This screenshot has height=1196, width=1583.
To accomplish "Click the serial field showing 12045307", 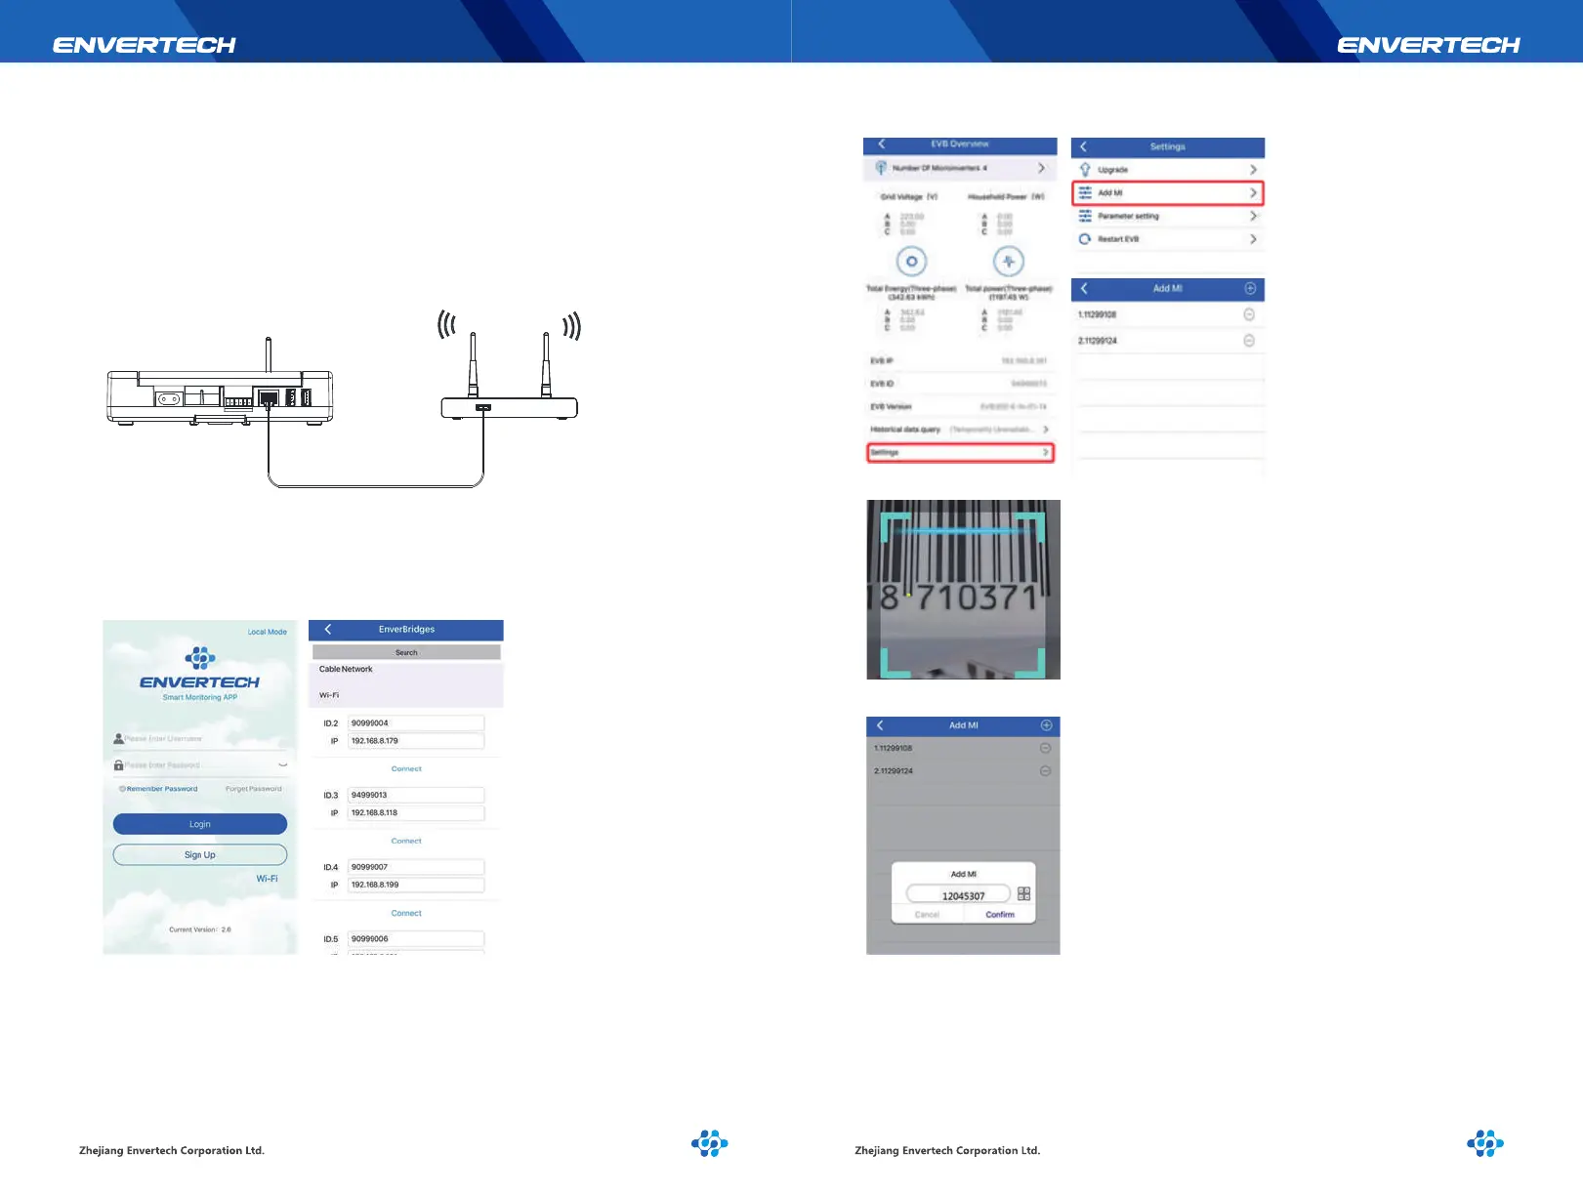I will (958, 895).
